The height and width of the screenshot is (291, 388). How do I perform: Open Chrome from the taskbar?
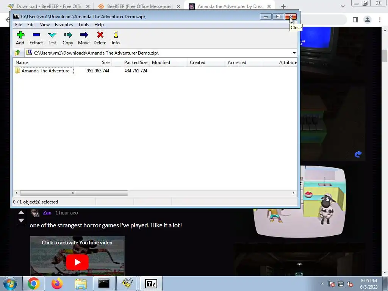[x=33, y=283]
